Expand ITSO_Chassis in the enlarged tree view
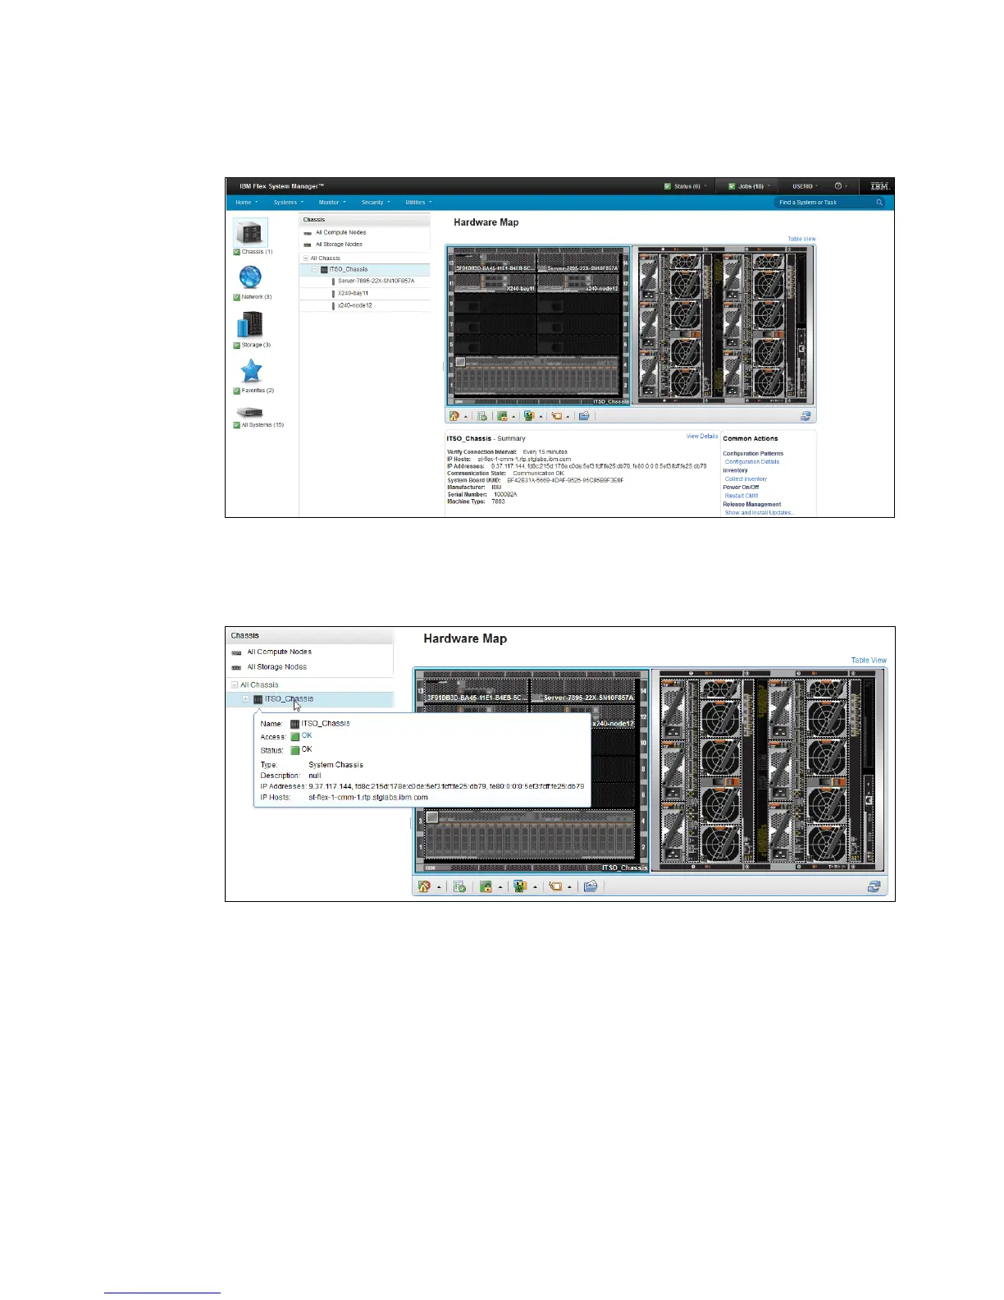Screen dimensions: 1004x1300 [245, 699]
